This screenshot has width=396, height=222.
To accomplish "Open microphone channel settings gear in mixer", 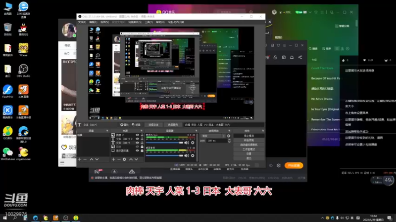I will (x=193, y=143).
